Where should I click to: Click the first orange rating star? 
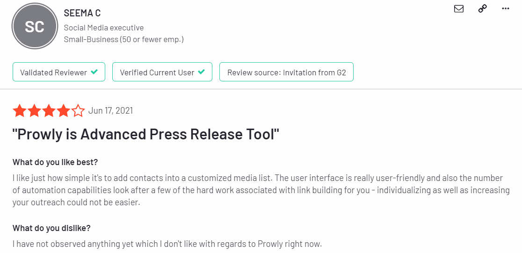(x=19, y=111)
